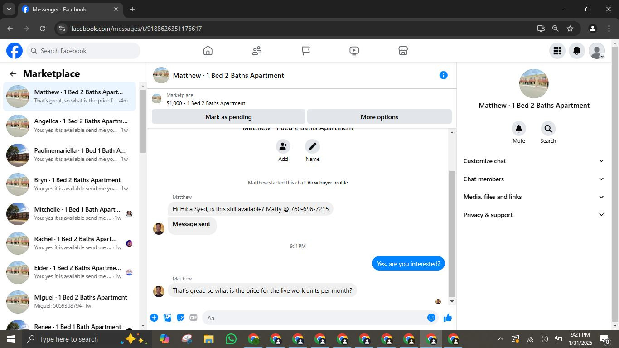The height and width of the screenshot is (348, 619).
Task: Click the facebook.com address bar URL
Action: point(136,29)
